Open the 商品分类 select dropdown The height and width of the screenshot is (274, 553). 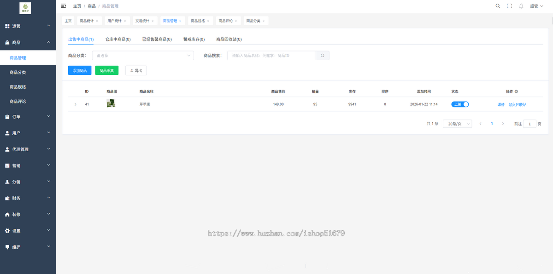tap(143, 56)
